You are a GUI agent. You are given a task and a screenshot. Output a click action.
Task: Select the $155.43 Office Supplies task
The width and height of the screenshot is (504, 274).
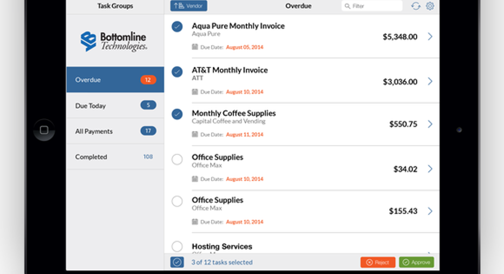click(177, 201)
